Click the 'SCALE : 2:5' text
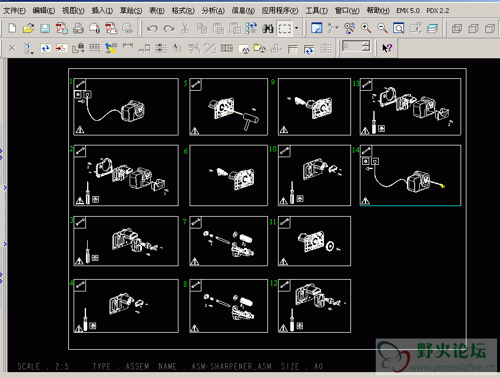This screenshot has height=378, width=500. [x=43, y=367]
